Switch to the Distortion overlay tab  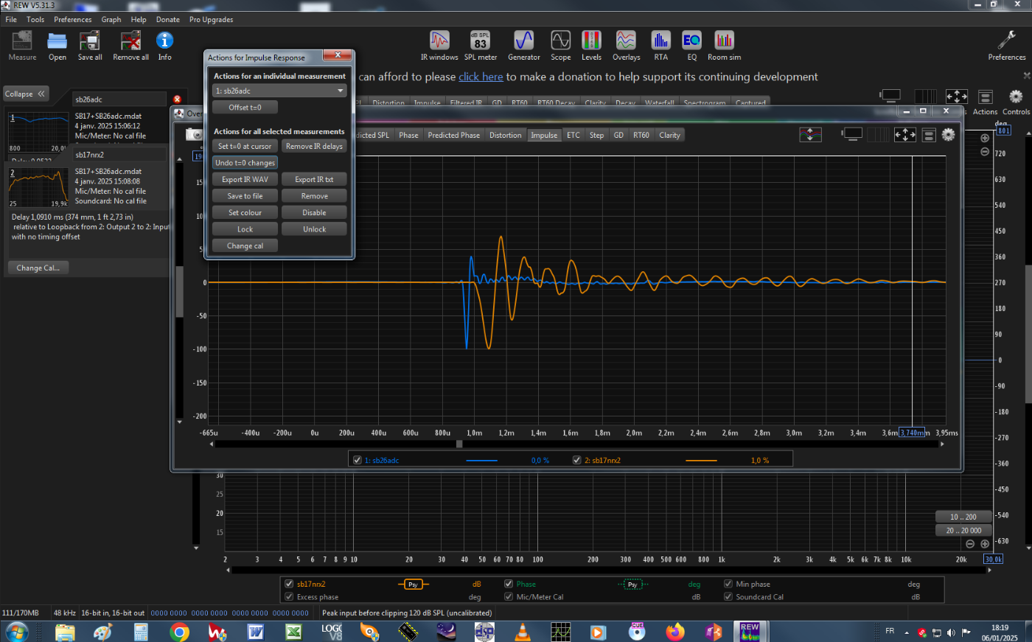tap(505, 135)
